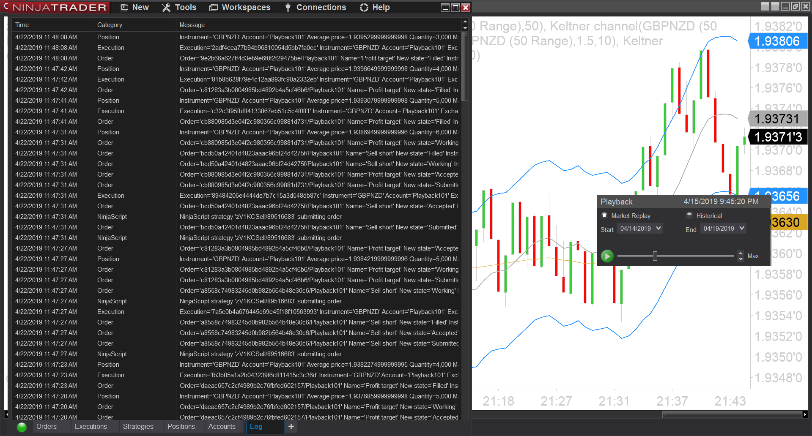The image size is (812, 436).
Task: Start playback with the green play button
Action: point(607,256)
